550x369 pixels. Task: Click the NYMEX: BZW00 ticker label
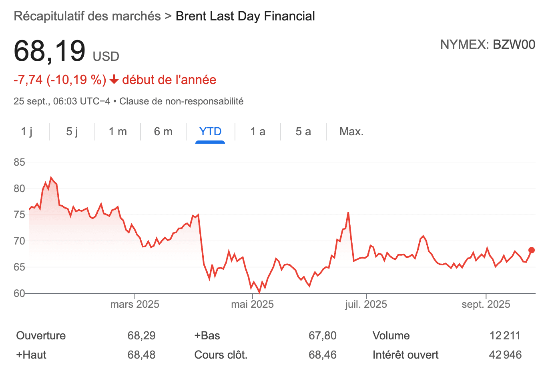488,44
